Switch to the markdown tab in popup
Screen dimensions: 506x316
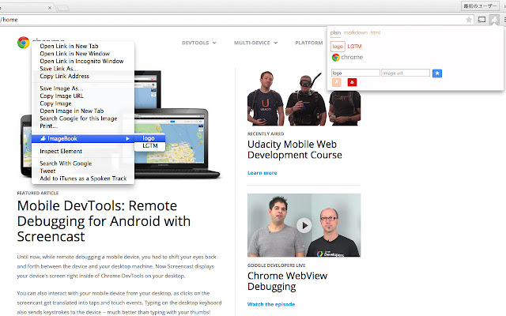(x=355, y=32)
